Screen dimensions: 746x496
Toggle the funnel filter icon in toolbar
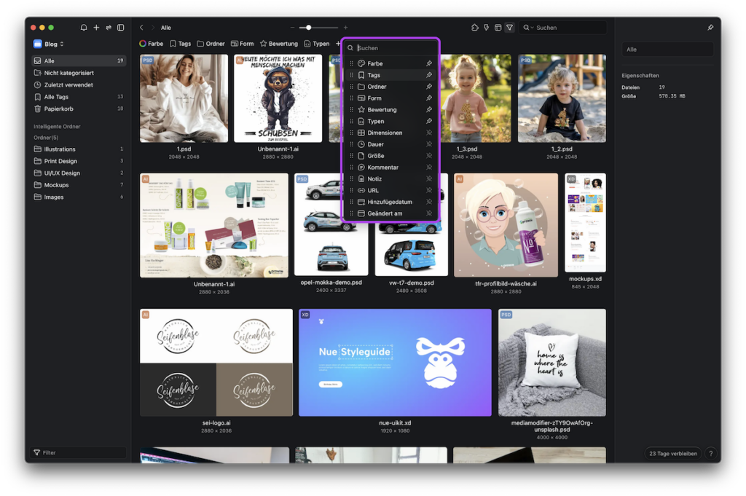[509, 28]
